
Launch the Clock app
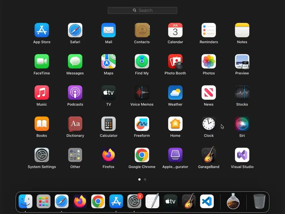click(209, 124)
